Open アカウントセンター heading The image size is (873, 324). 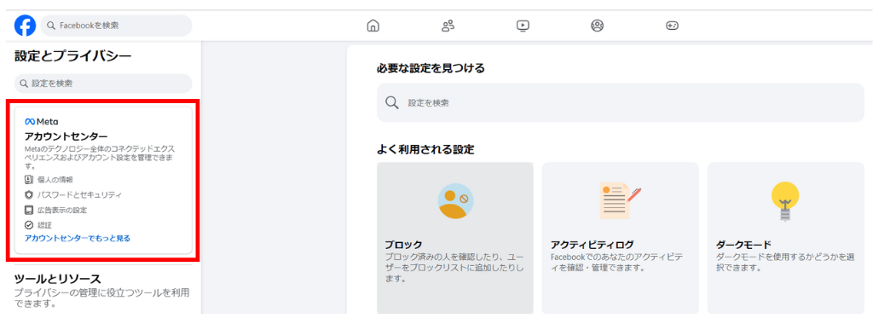[x=66, y=136]
